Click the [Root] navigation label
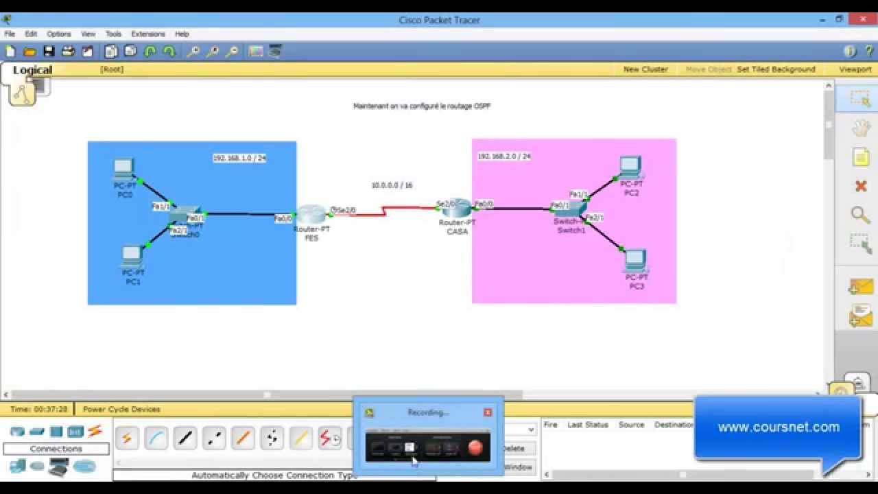Image resolution: width=878 pixels, height=494 pixels. click(112, 69)
